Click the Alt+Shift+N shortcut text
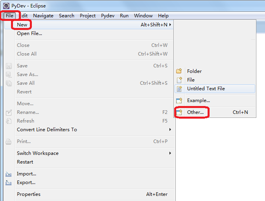 tap(154, 25)
